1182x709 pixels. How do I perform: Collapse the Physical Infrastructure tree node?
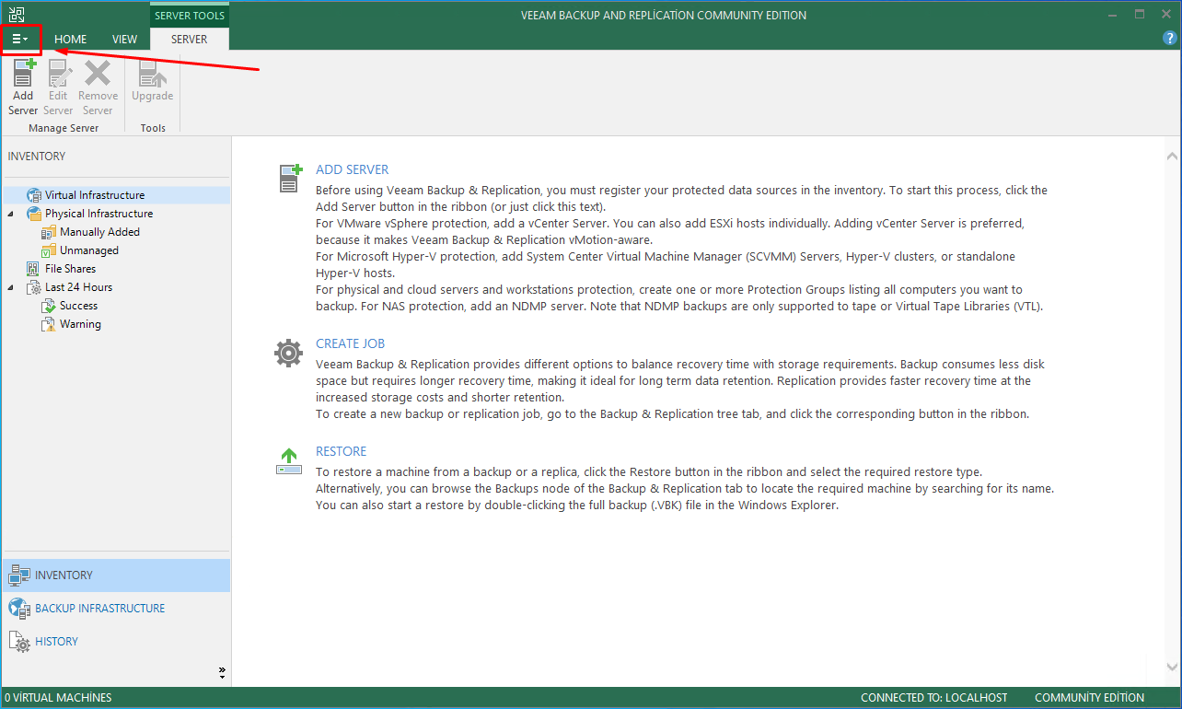(x=11, y=214)
